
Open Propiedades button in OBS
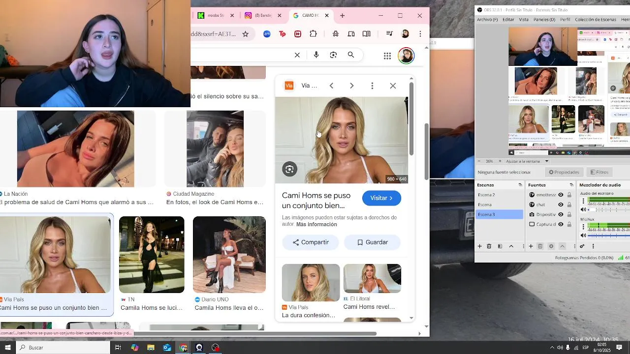[564, 172]
